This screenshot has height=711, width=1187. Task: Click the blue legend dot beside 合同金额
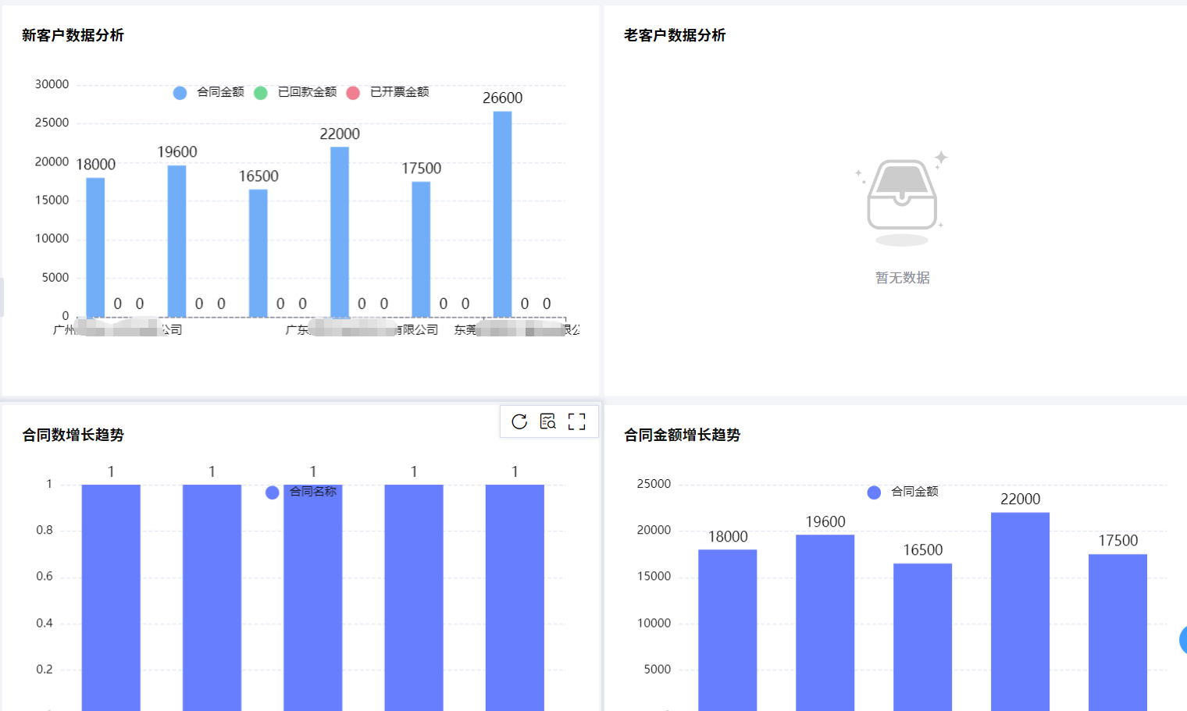coord(872,492)
